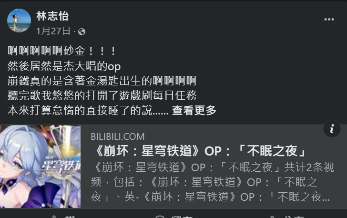This screenshot has width=347, height=218.
Task: Click the 留言 comment button label
Action: (182, 217)
